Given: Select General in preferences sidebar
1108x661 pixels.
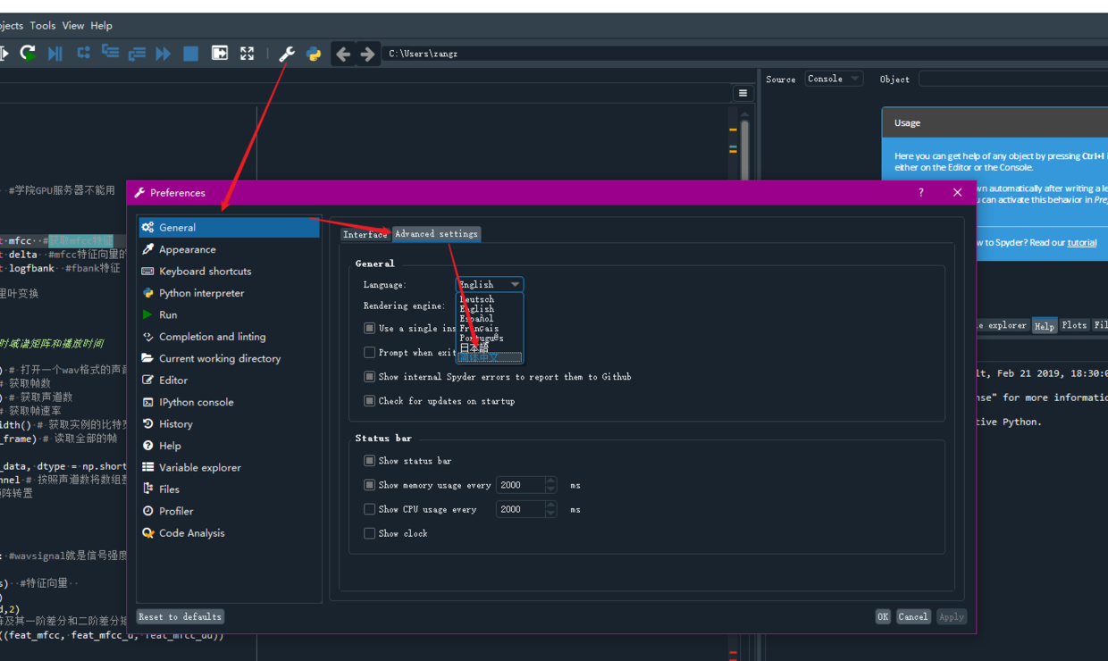Looking at the screenshot, I should [229, 228].
